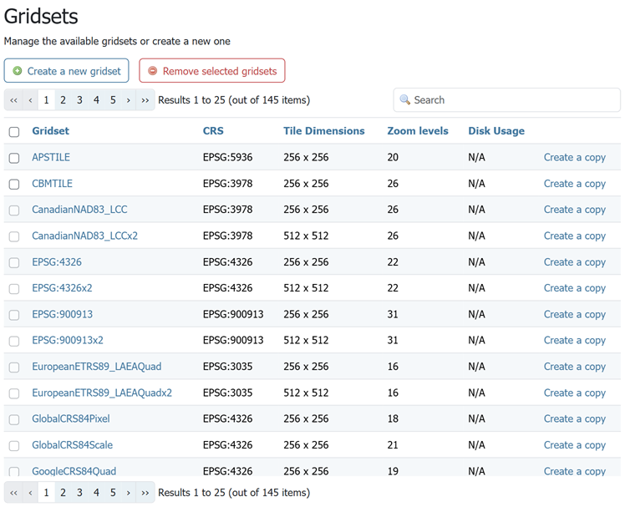The width and height of the screenshot is (625, 507).
Task: Open page 3 in top pager
Action: coord(79,100)
